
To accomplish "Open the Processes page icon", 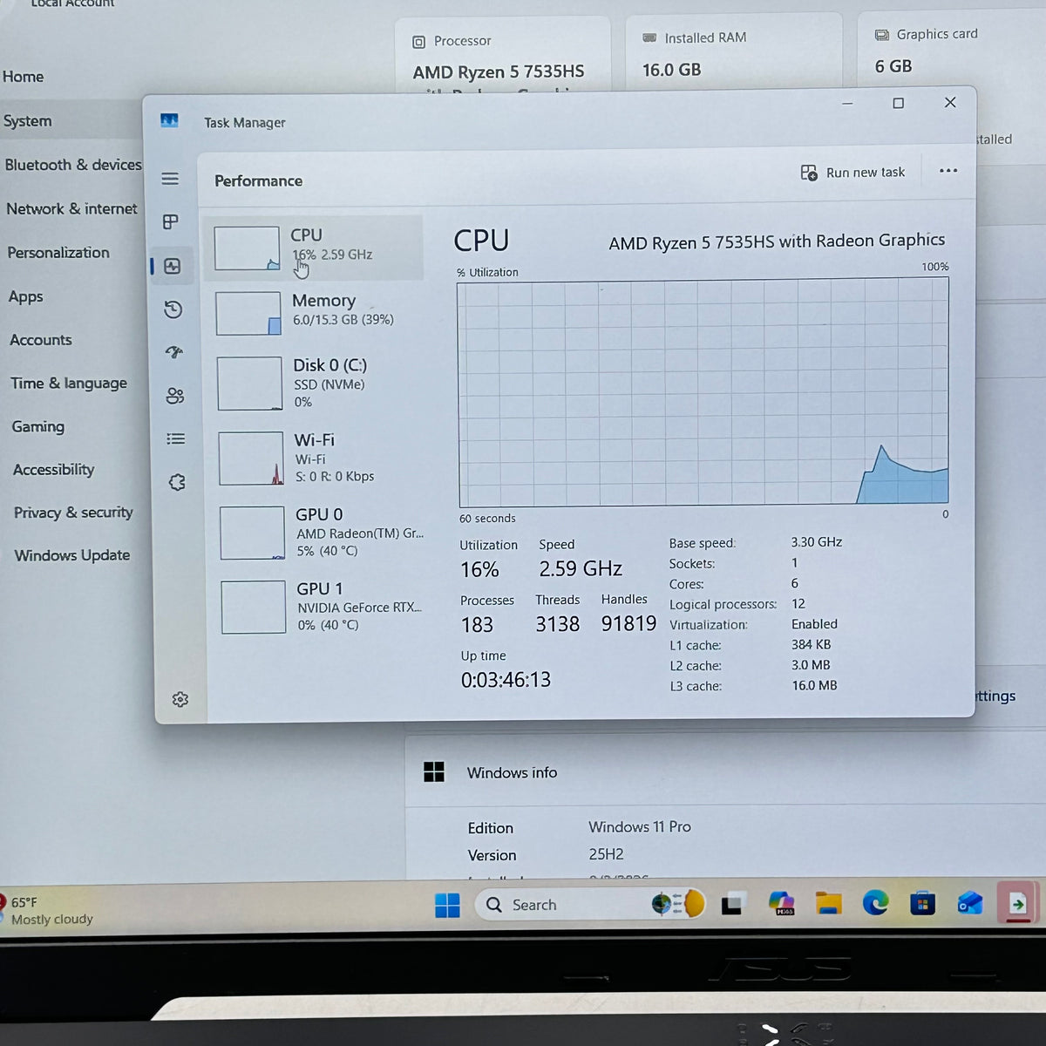I will pos(171,221).
